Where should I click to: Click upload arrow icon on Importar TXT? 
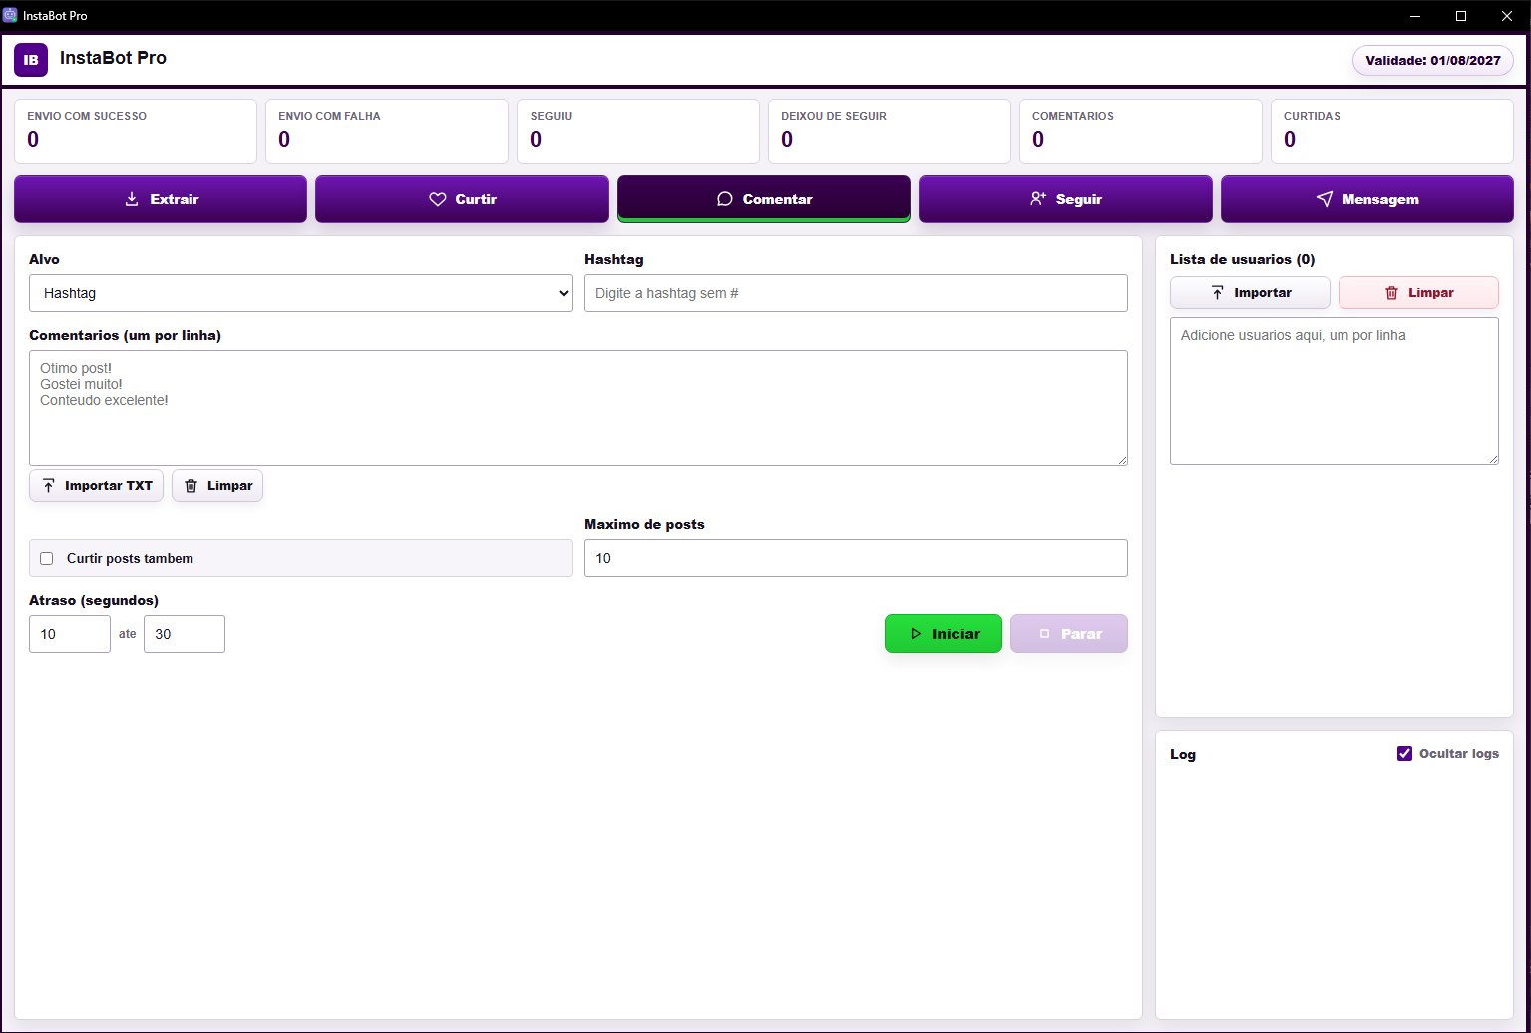pyautogui.click(x=49, y=486)
